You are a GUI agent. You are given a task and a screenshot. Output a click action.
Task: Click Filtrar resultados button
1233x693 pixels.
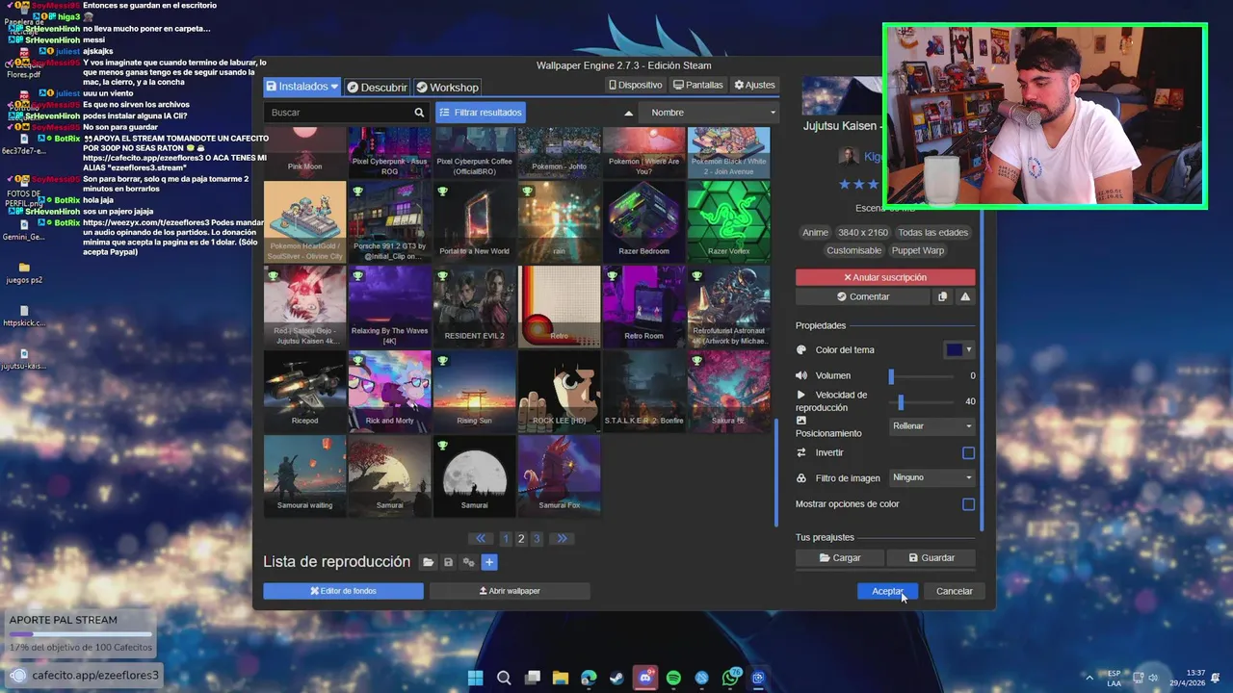pyautogui.click(x=481, y=113)
